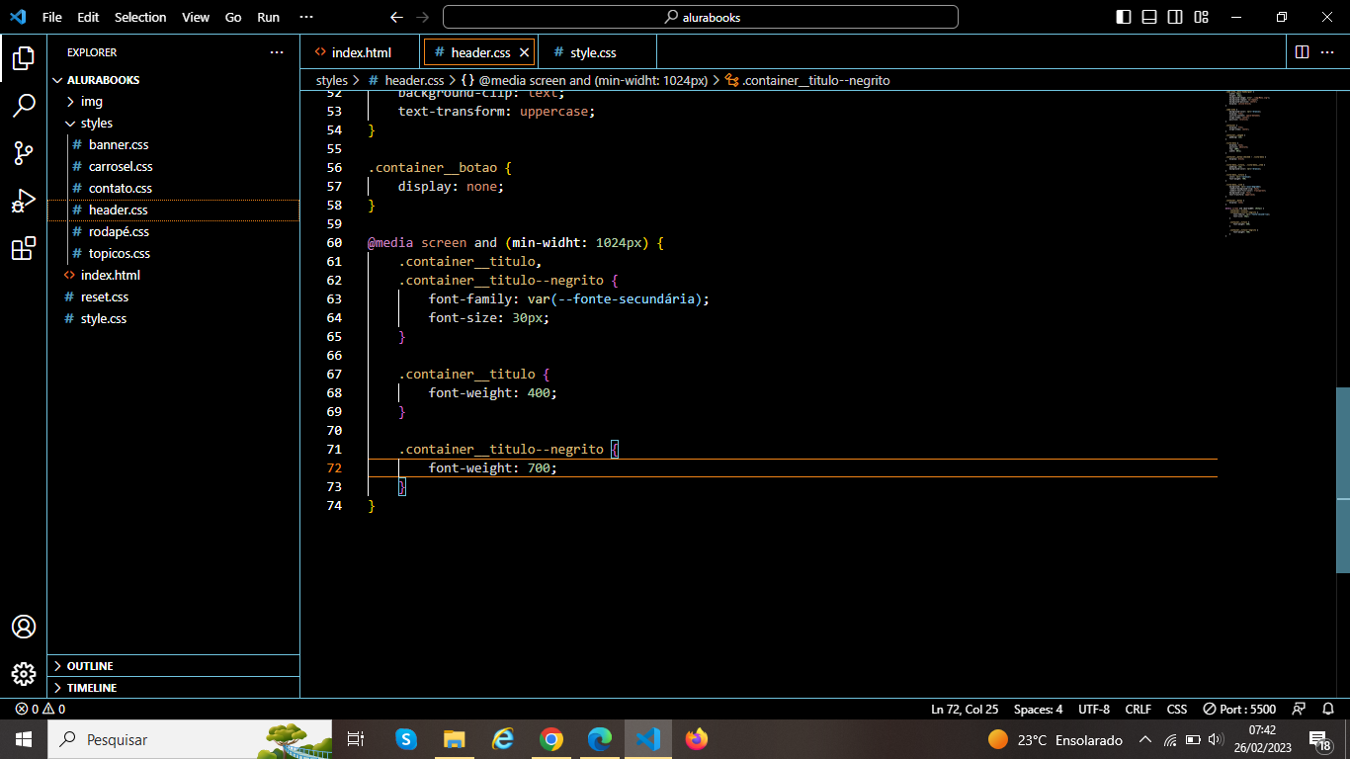Click Ln 72, Col 25 in status bar
The width and height of the screenshot is (1350, 759).
coord(965,709)
